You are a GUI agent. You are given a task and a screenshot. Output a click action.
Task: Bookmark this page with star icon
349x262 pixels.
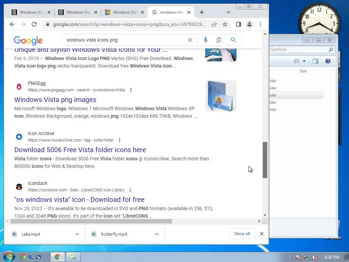[225, 24]
